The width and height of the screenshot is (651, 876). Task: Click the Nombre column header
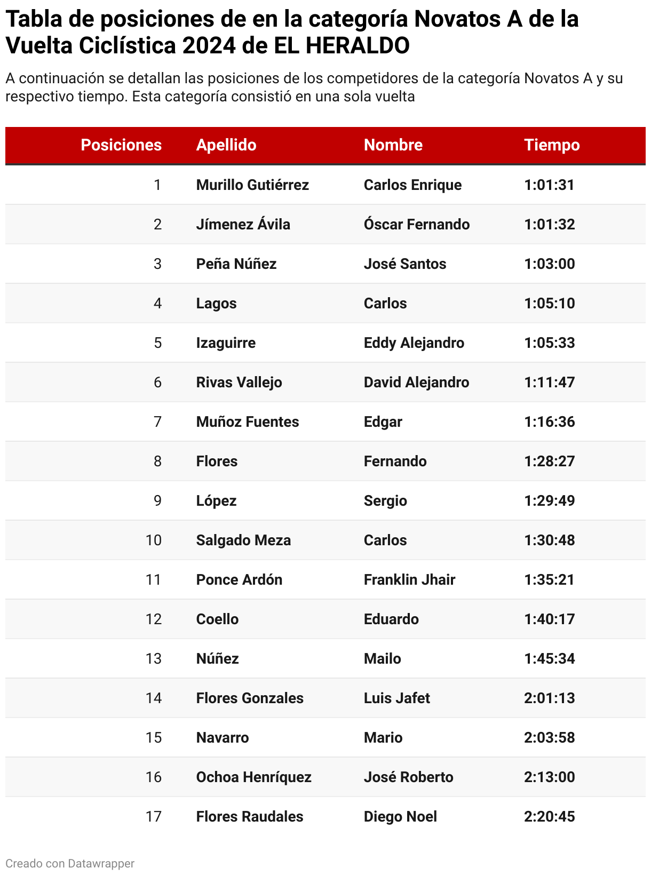click(x=393, y=145)
